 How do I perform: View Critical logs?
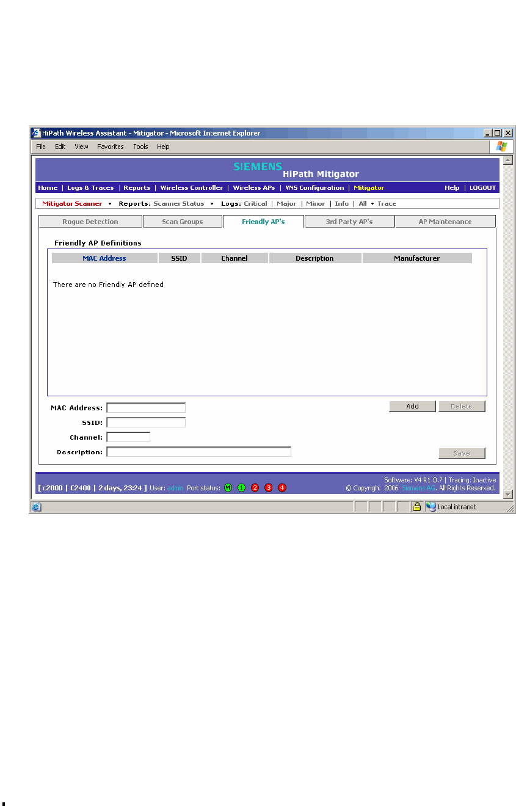[255, 203]
